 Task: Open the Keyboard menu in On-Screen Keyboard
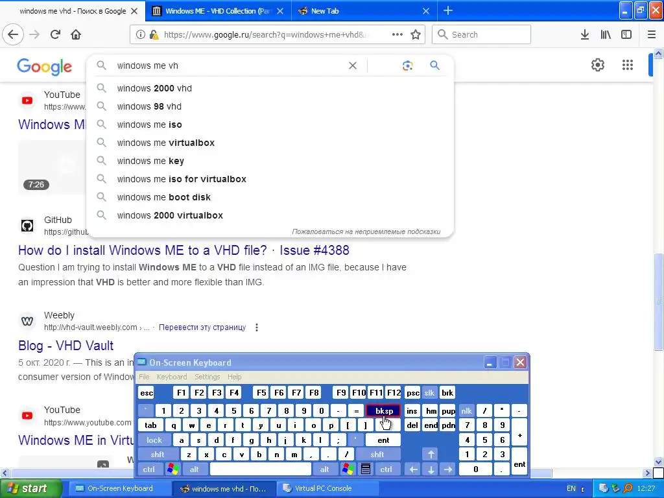(171, 377)
